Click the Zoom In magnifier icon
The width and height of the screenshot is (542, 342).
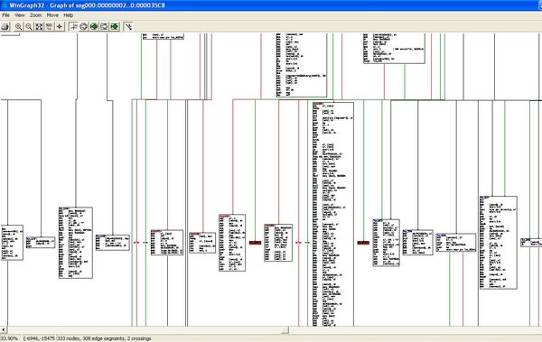(18, 26)
